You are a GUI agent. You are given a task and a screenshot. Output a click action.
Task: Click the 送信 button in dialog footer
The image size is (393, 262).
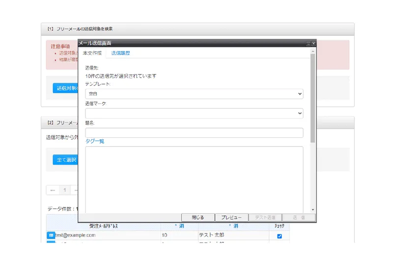pos(299,217)
